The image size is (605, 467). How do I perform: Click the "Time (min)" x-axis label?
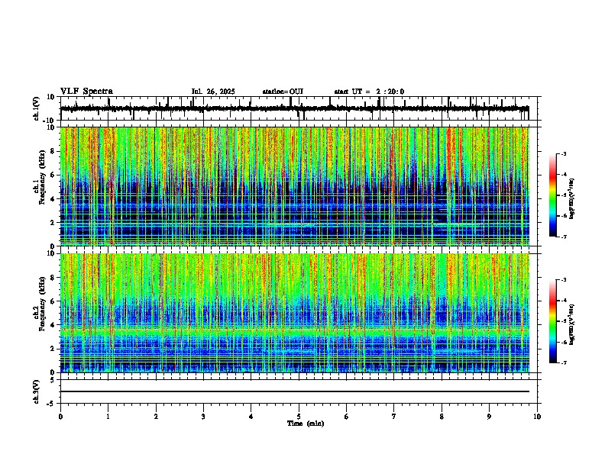click(x=306, y=424)
